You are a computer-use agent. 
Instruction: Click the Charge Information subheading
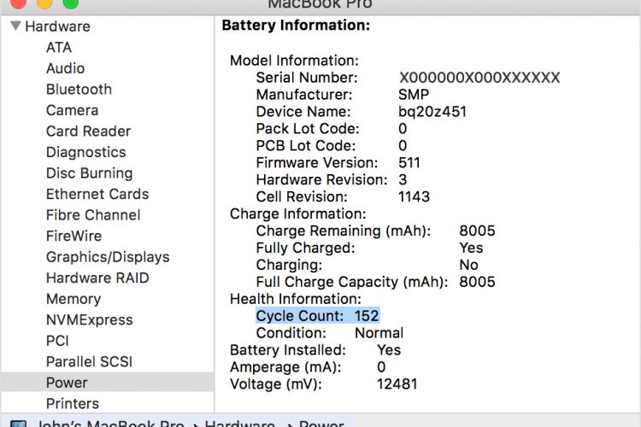(298, 213)
